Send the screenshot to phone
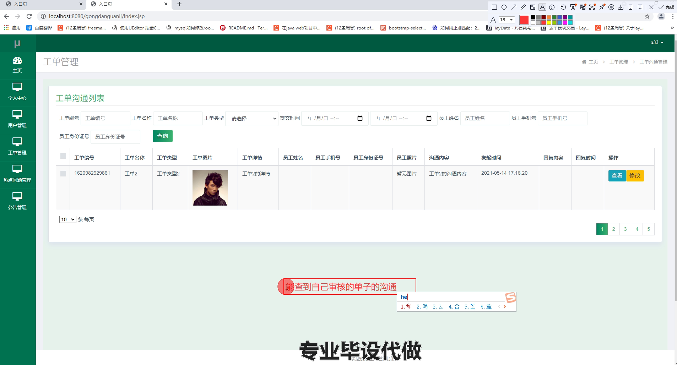 [630, 7]
